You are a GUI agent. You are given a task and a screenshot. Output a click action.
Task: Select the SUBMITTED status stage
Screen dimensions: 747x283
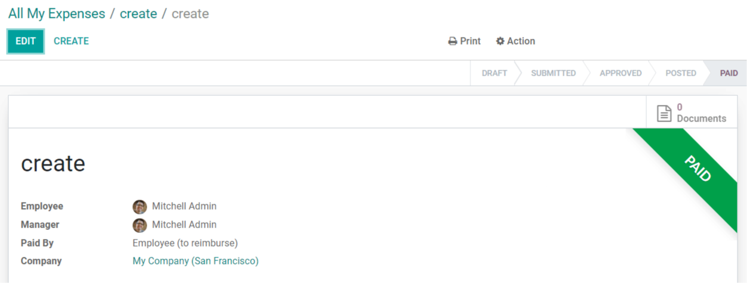pos(553,73)
